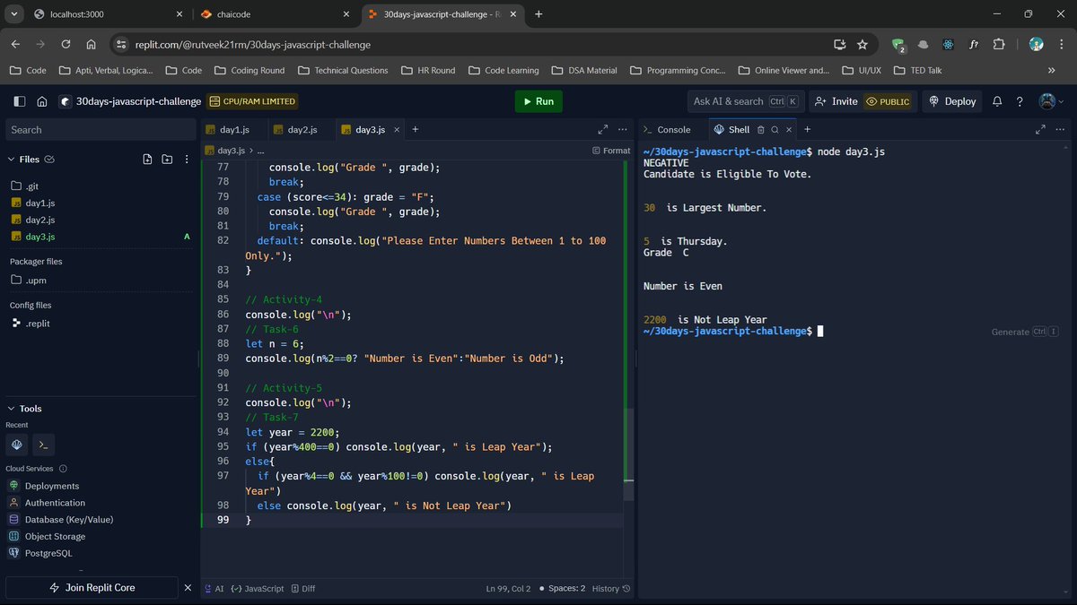
Task: Open Chrome extensions puzzle icon
Action: 1001,44
